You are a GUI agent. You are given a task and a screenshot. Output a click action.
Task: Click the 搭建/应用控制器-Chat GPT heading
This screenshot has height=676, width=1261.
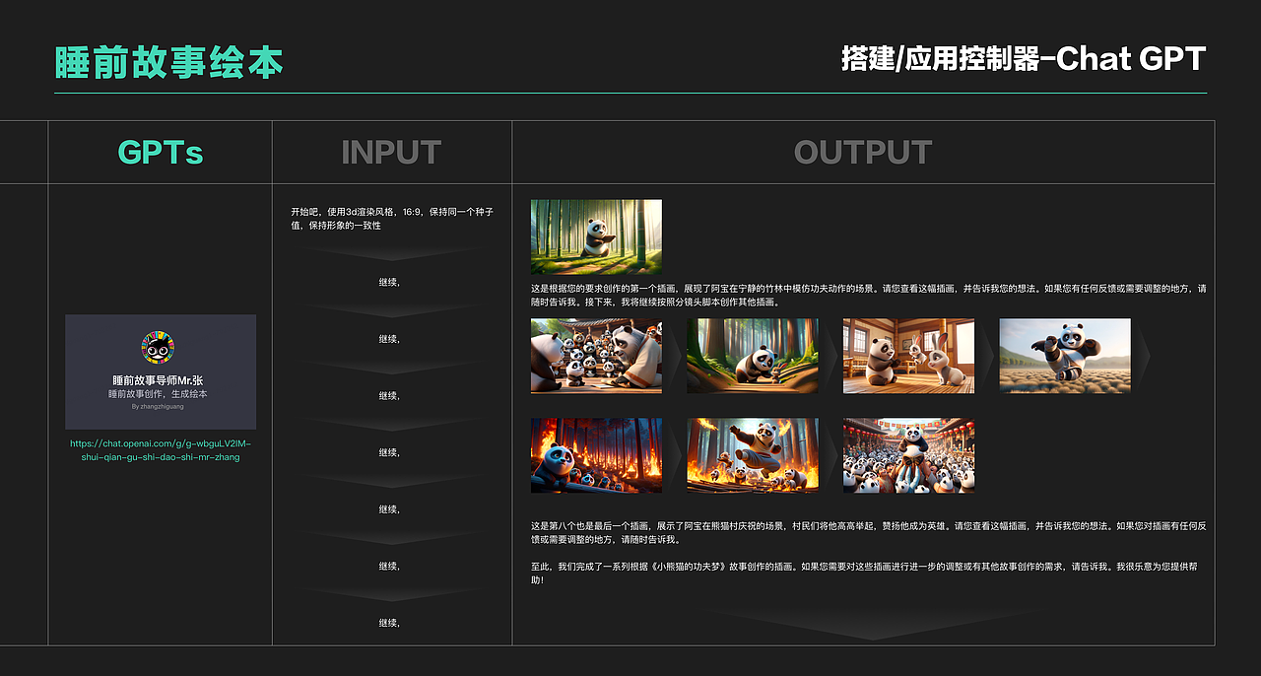pos(1024,59)
